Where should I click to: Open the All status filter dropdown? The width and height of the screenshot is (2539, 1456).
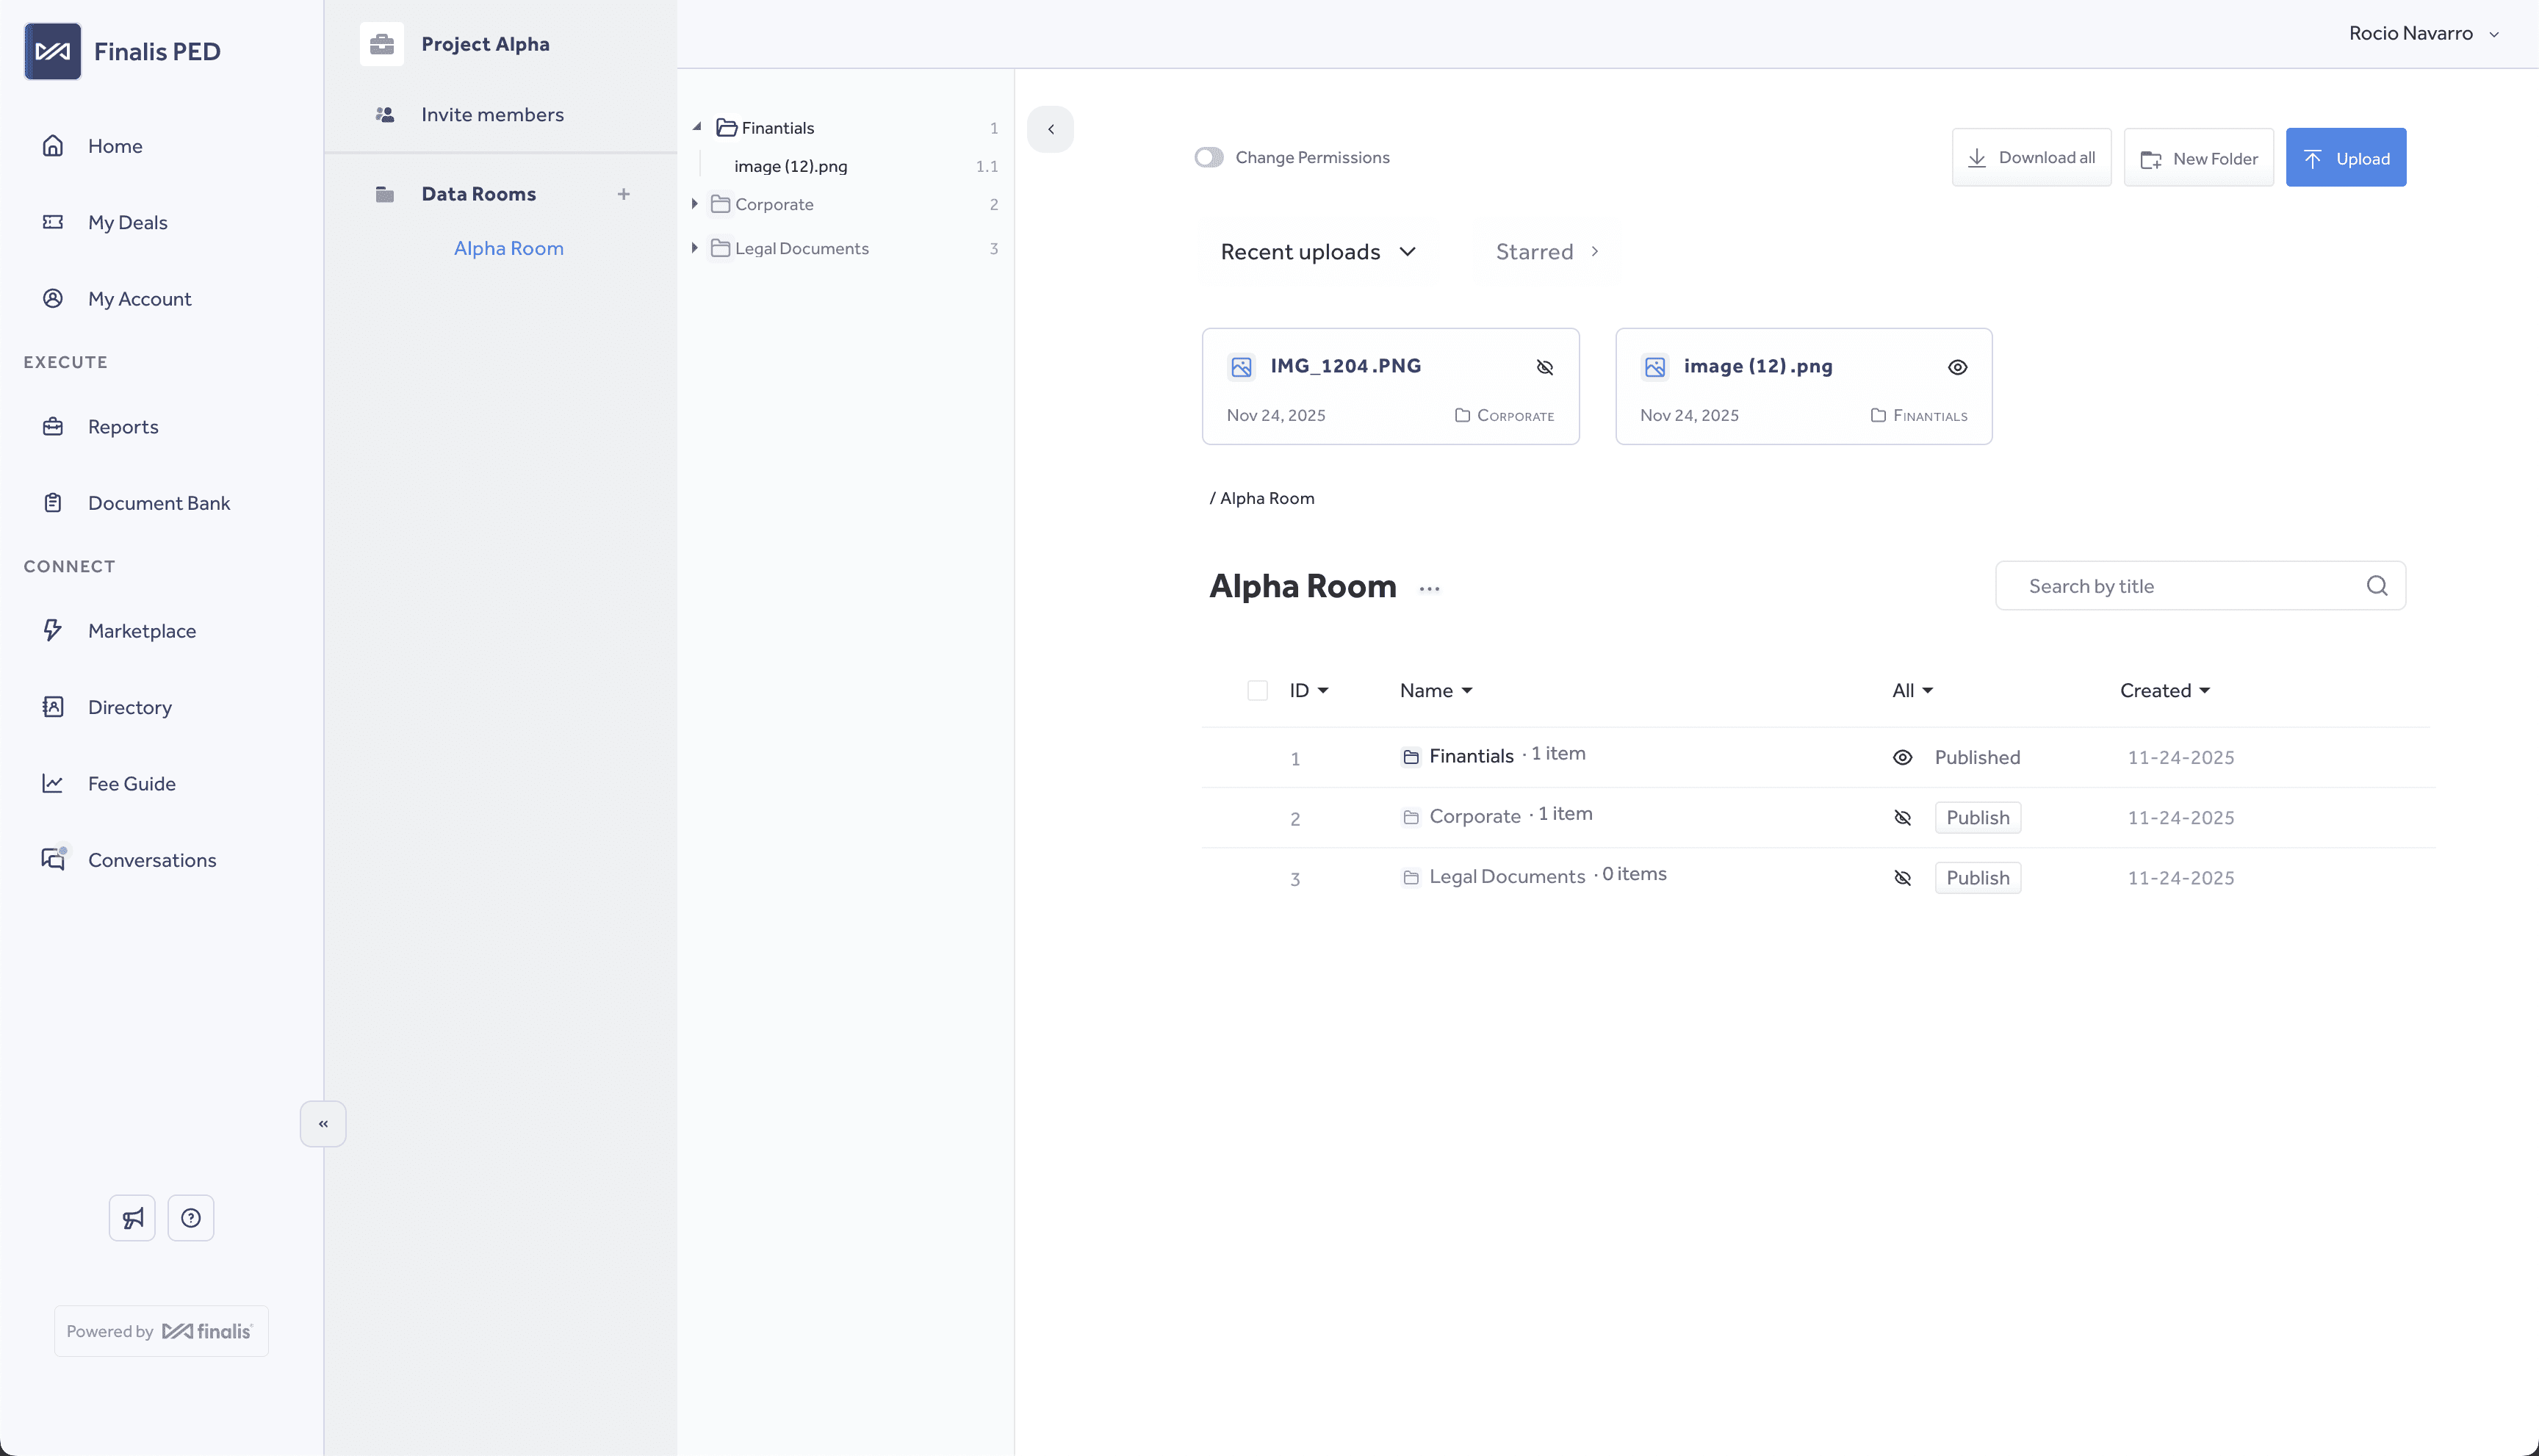pos(1912,691)
